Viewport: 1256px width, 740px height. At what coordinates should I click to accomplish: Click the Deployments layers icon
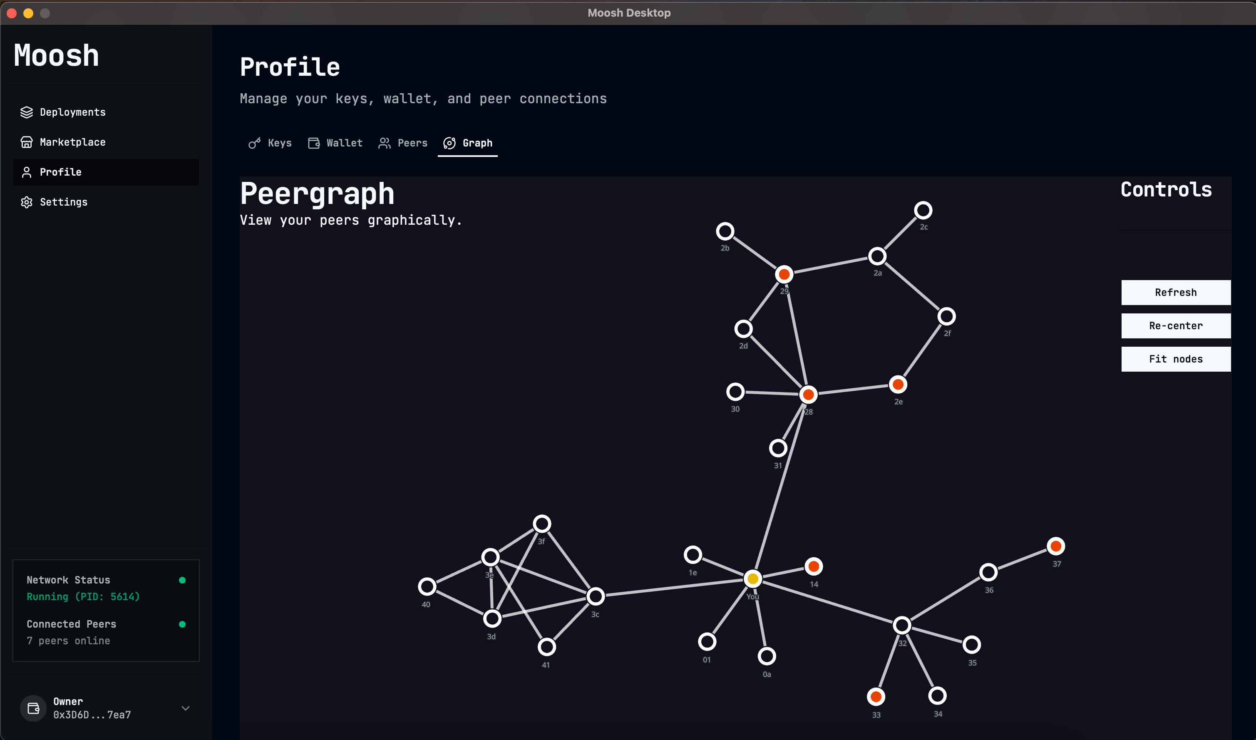26,112
